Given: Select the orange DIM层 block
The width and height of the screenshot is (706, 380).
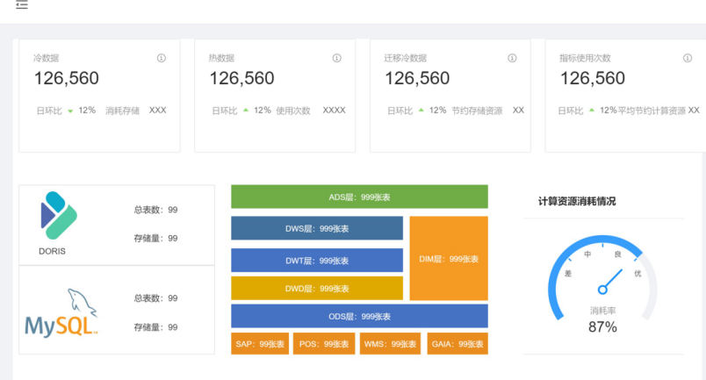Looking at the screenshot, I should 449,258.
